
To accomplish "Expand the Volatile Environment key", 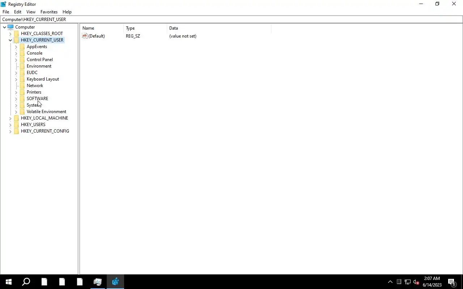I will pyautogui.click(x=16, y=112).
